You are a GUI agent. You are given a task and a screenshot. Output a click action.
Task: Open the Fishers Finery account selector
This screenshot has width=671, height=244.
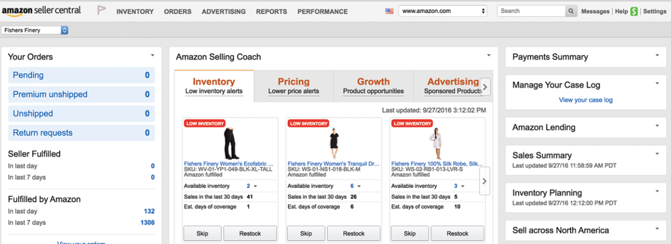(x=35, y=30)
